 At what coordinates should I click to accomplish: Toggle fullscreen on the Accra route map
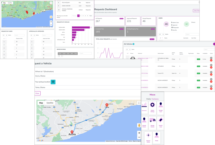pyautogui.click(x=139, y=103)
